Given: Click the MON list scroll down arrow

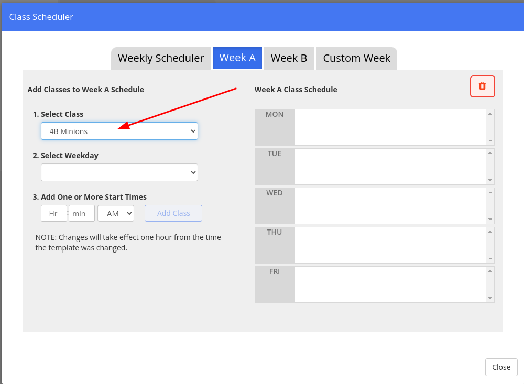Looking at the screenshot, I should coord(490,141).
